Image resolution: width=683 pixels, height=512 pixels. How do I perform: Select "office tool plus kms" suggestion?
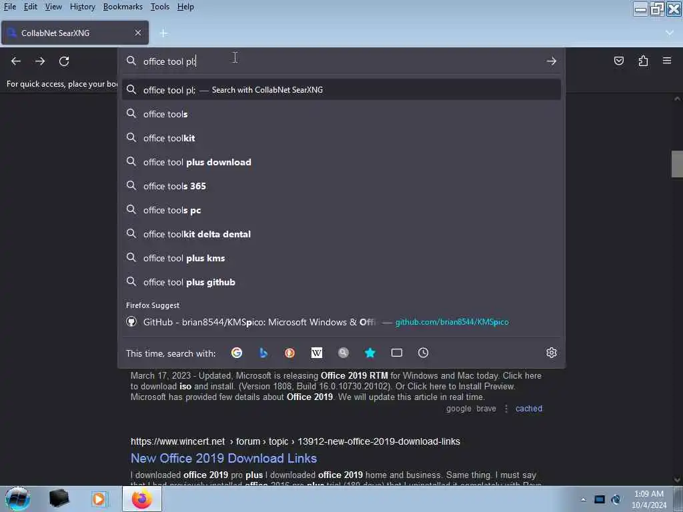click(341, 258)
